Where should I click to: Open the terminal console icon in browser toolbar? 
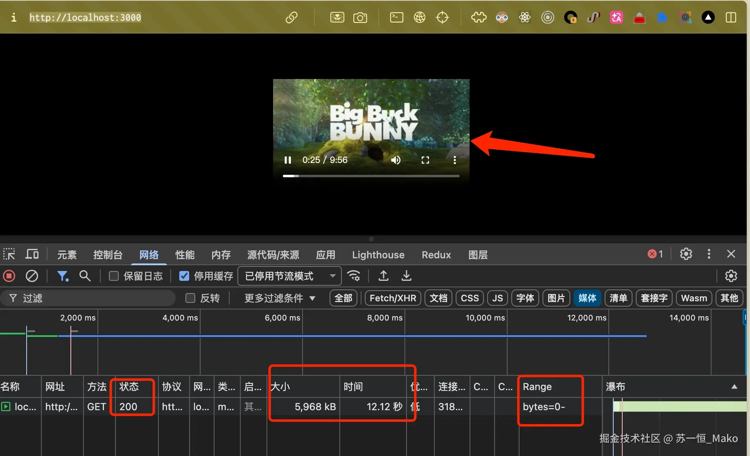[396, 18]
